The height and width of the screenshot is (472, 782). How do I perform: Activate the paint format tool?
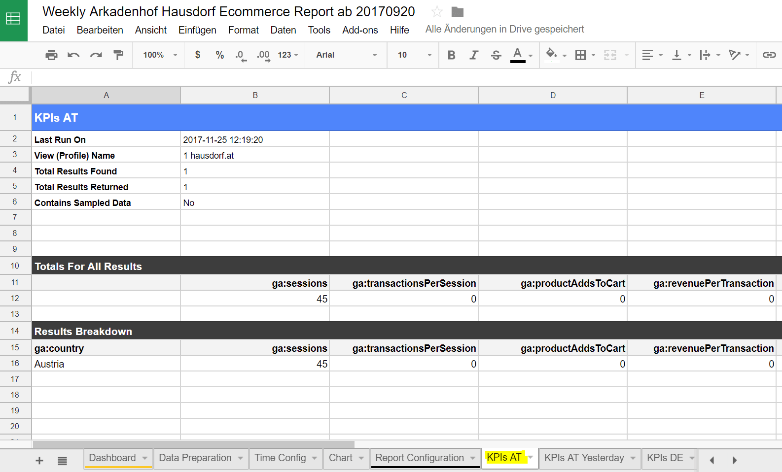point(118,55)
